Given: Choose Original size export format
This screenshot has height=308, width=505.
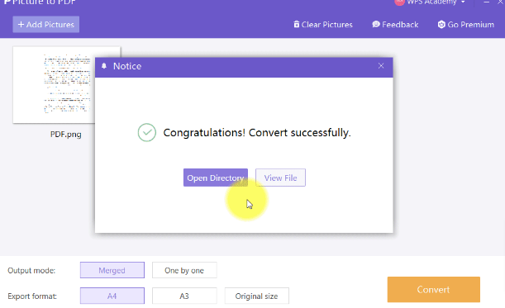Looking at the screenshot, I should point(257,296).
